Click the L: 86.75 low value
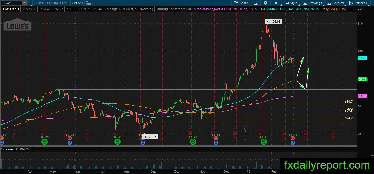374x174 pixels. pyautogui.click(x=71, y=9)
